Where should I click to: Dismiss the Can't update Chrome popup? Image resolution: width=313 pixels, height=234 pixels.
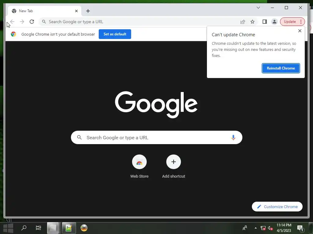[x=300, y=31]
